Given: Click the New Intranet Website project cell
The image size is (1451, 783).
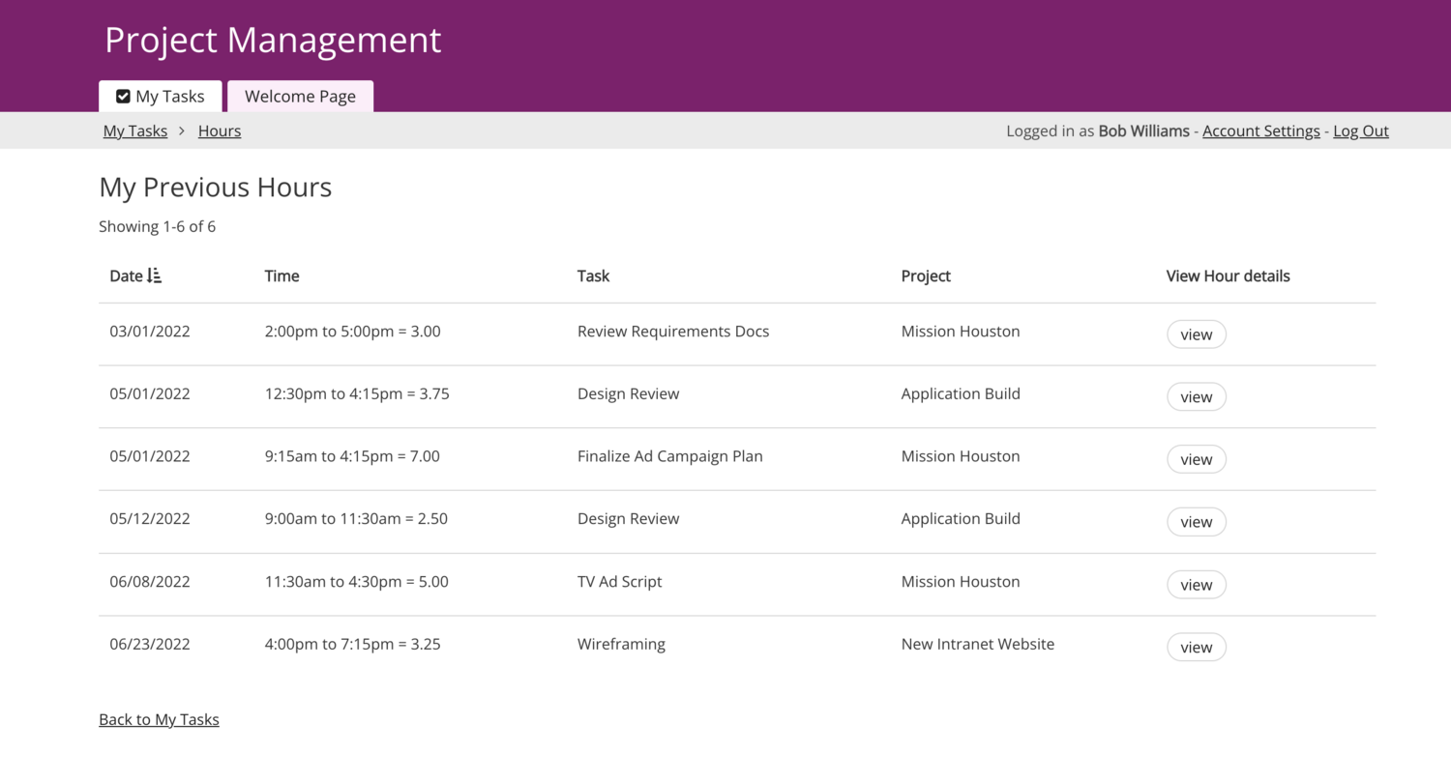Looking at the screenshot, I should coord(977,644).
